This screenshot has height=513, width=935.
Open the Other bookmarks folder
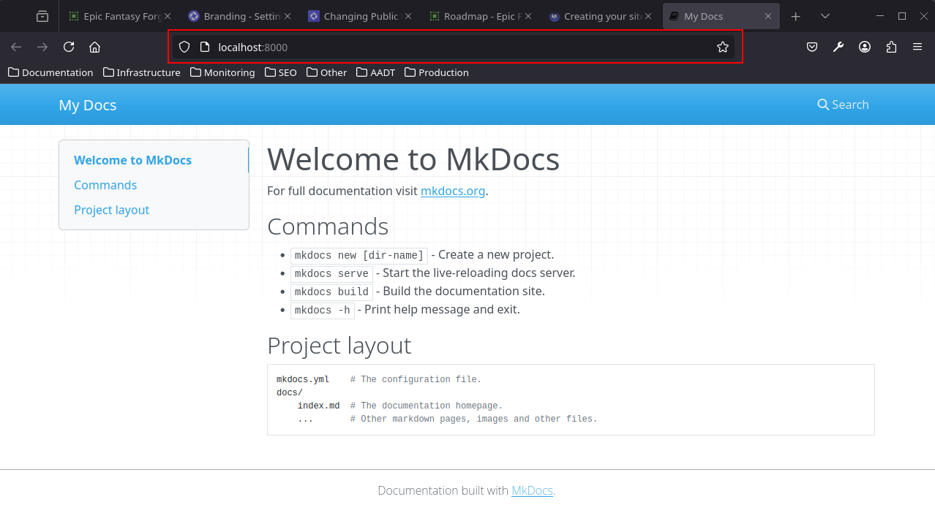(x=326, y=72)
